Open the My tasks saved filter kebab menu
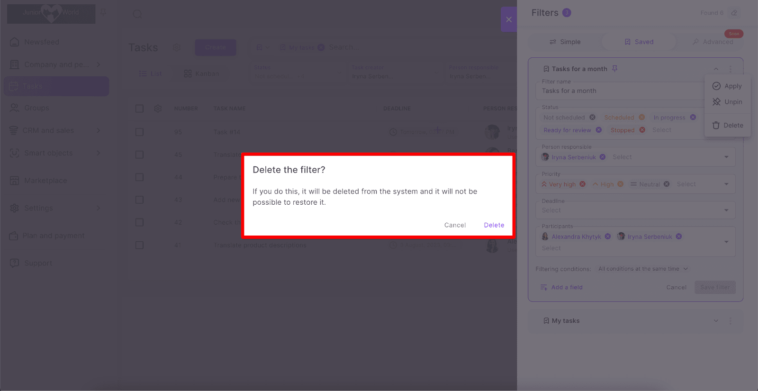This screenshot has height=391, width=758. click(731, 321)
